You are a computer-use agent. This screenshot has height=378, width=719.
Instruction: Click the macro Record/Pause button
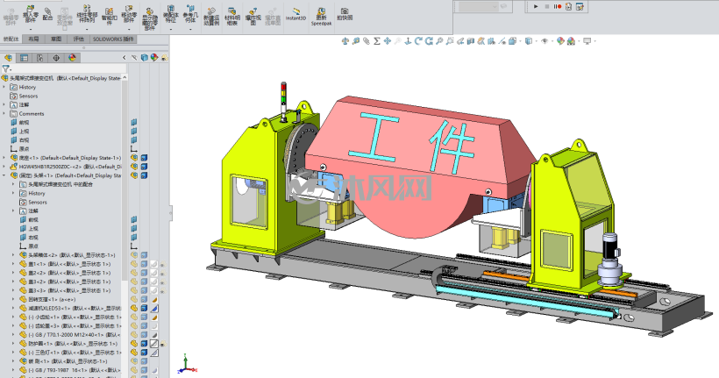(x=558, y=6)
